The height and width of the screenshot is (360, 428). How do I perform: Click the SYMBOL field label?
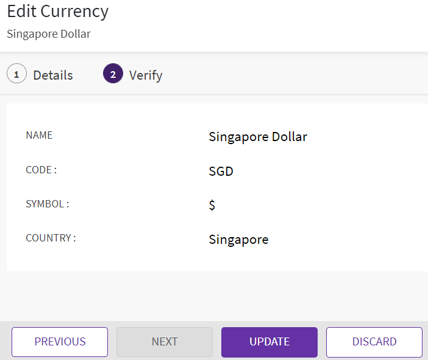point(47,204)
